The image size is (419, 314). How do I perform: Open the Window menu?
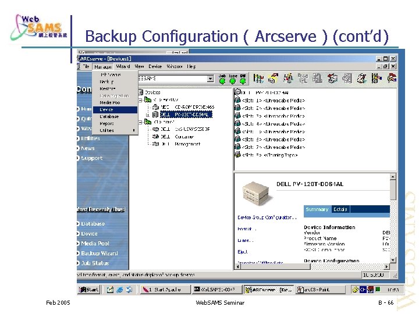(x=175, y=66)
